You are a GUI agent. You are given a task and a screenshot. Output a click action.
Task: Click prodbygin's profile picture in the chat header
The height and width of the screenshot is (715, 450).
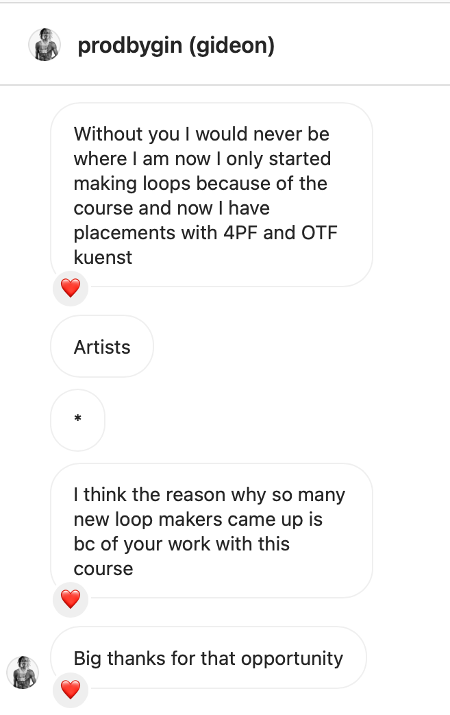click(45, 45)
